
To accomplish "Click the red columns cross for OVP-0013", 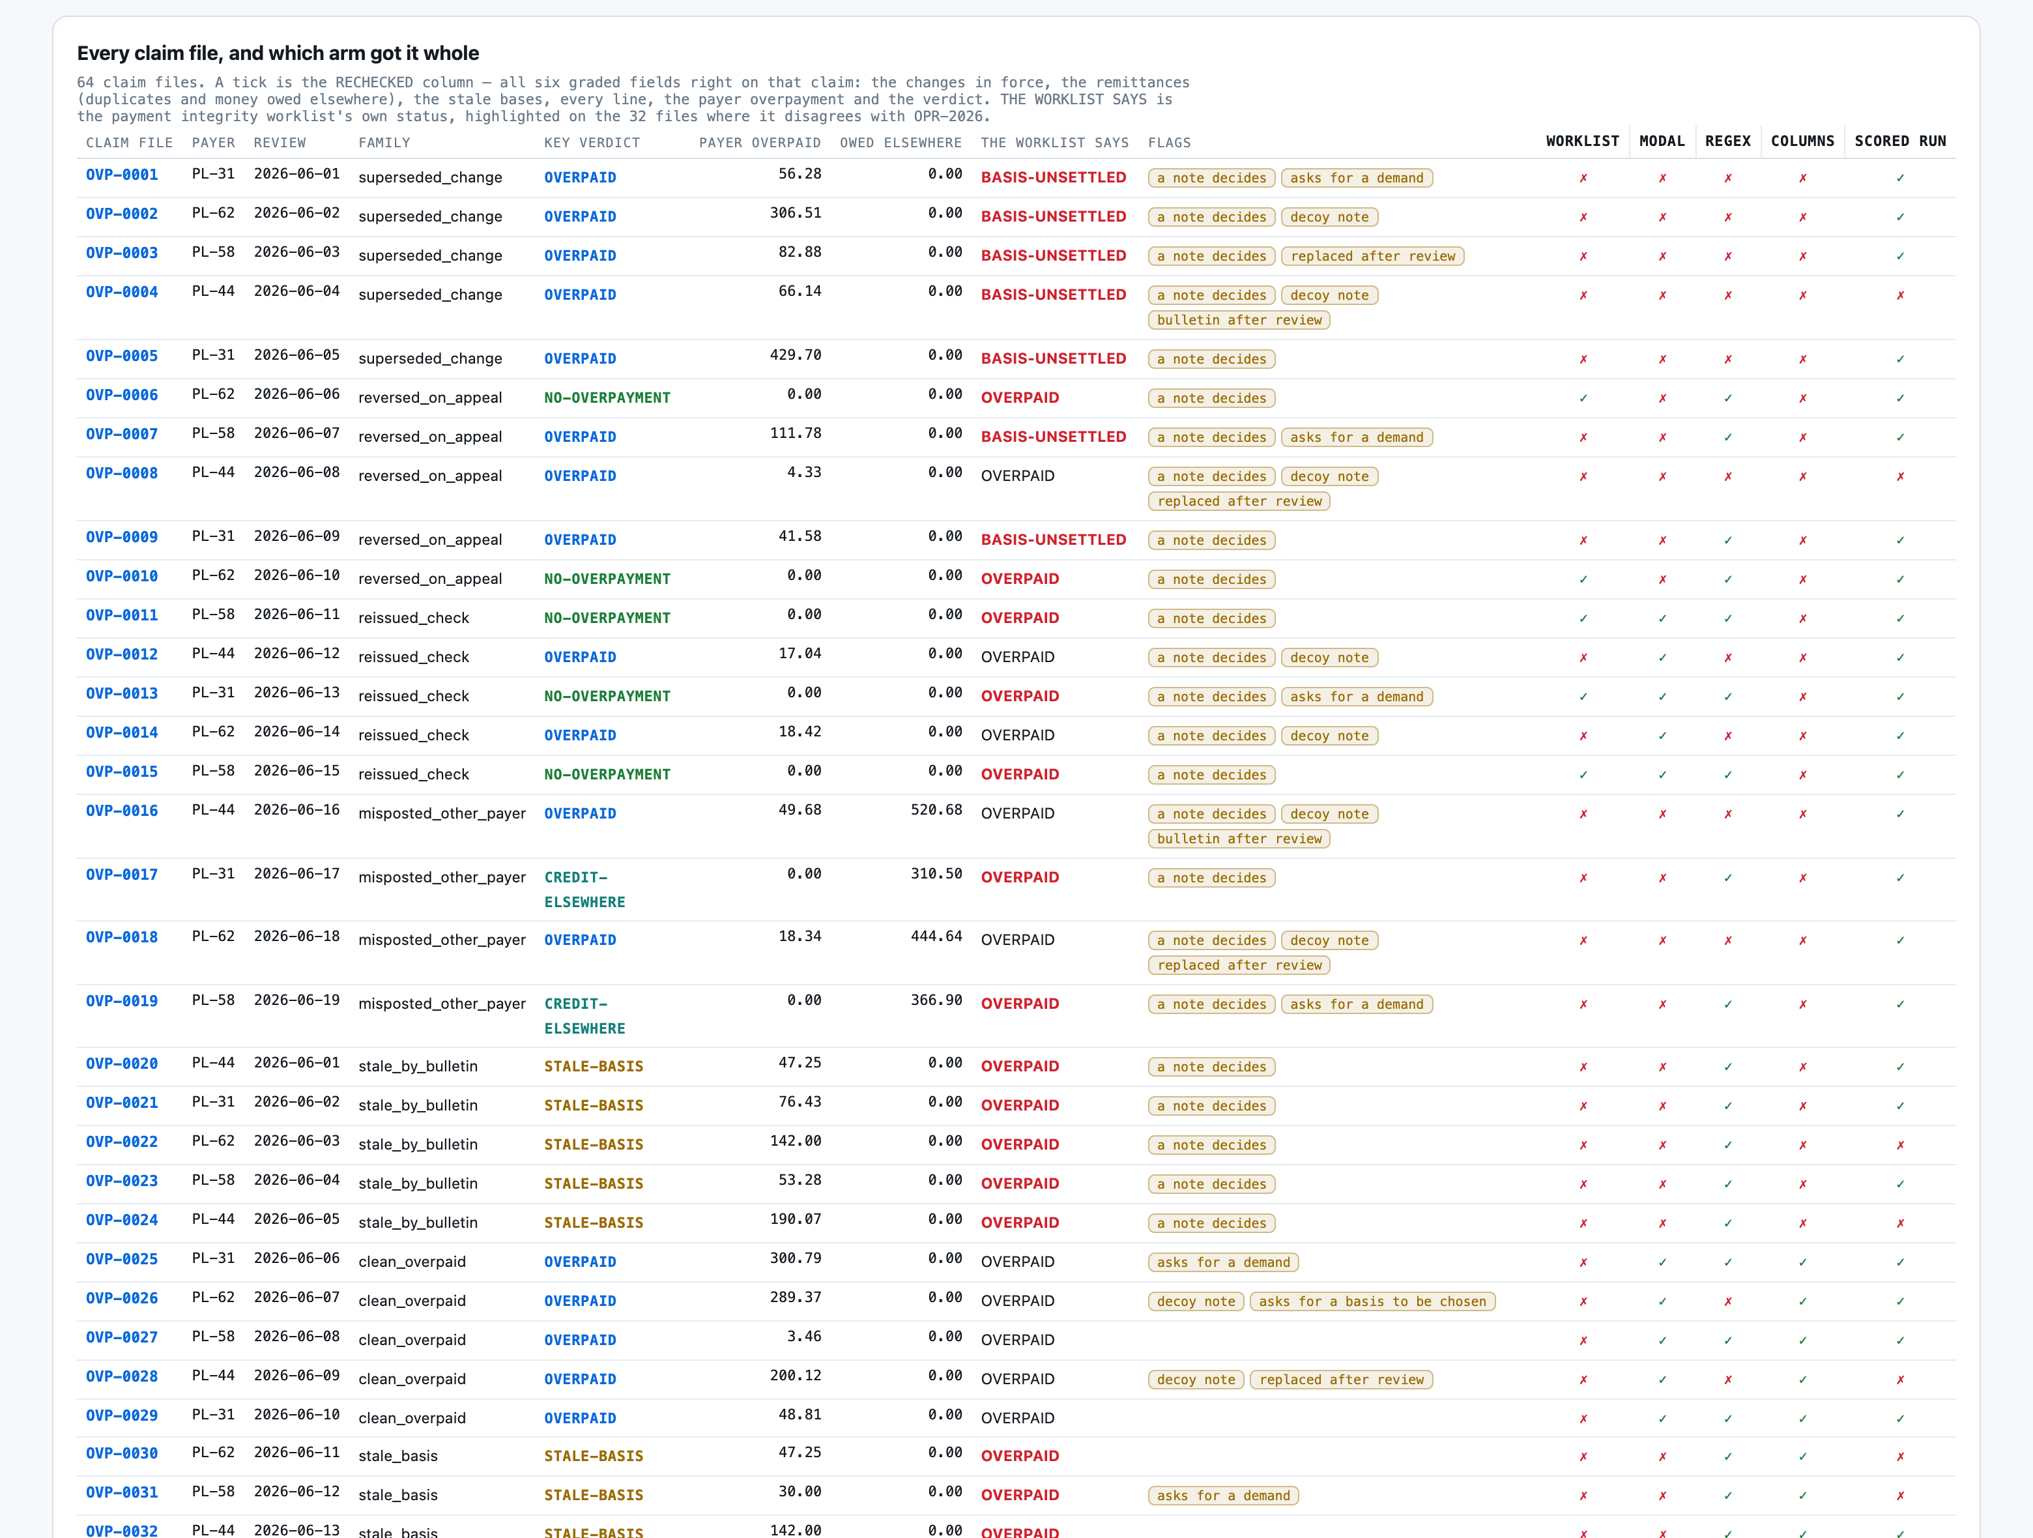I will click(1802, 697).
